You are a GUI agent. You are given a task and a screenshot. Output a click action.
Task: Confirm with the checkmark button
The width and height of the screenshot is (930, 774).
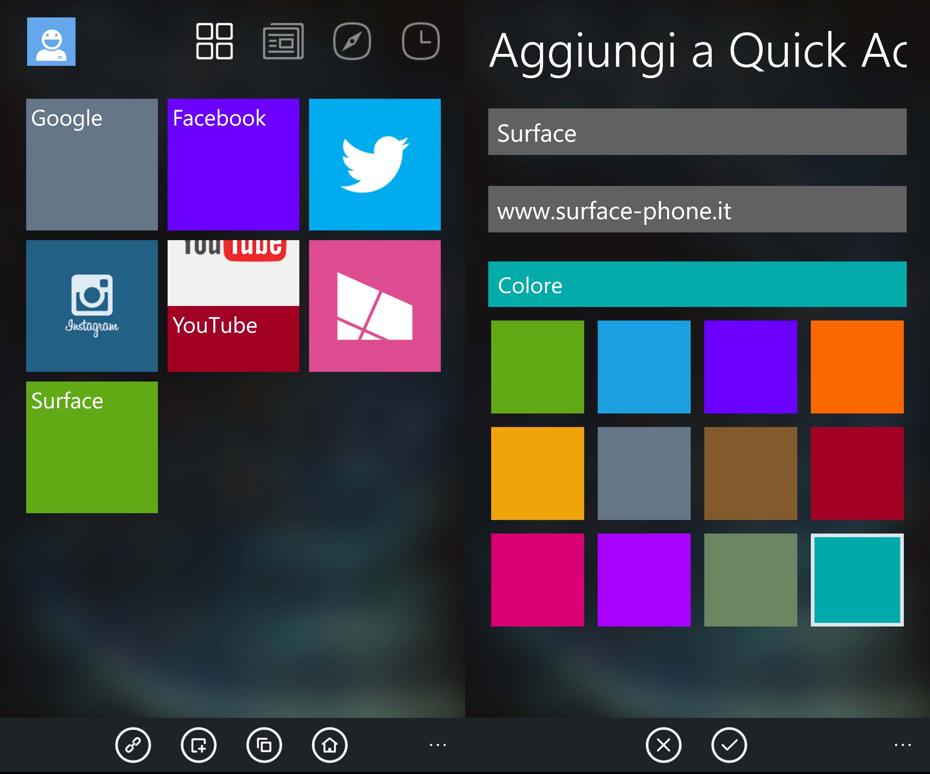[x=729, y=745]
